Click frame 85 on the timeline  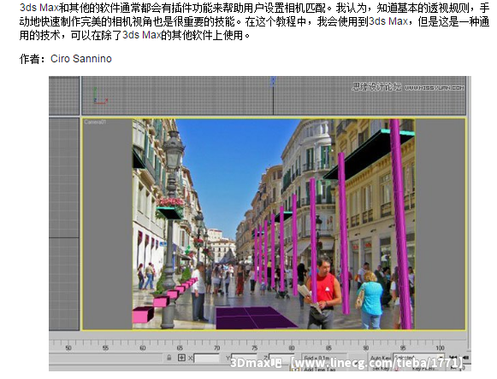(328, 347)
